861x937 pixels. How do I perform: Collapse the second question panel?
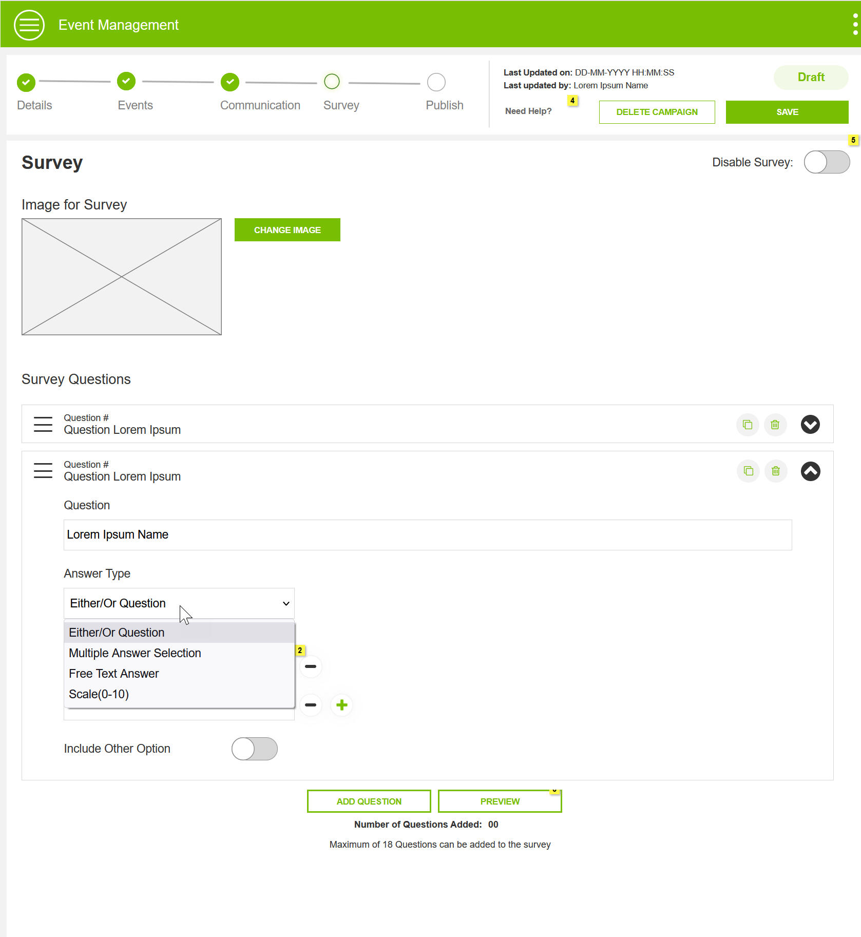(x=810, y=471)
